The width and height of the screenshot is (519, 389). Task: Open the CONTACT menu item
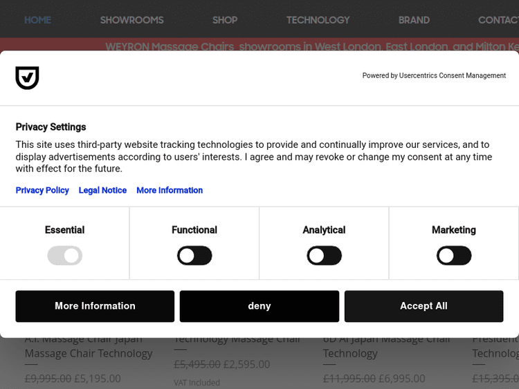pos(498,20)
